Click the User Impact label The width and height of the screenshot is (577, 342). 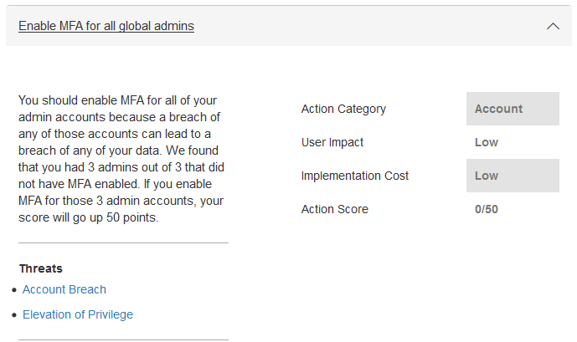click(332, 142)
